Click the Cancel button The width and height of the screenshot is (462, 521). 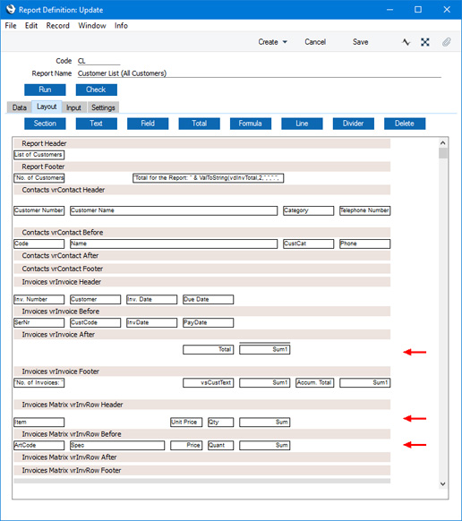click(315, 42)
